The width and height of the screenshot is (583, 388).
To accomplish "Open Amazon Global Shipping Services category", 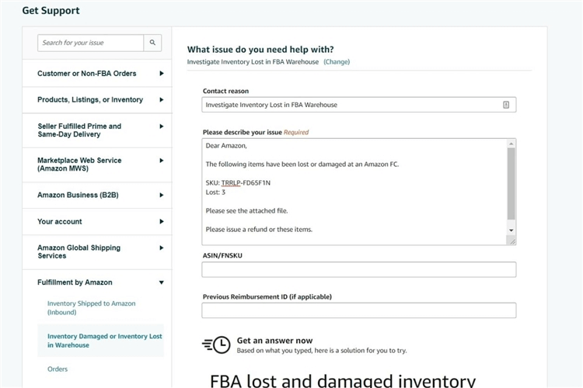I will [97, 252].
